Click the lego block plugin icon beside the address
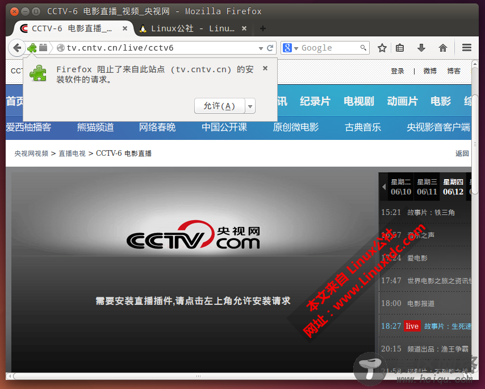Viewport: 485px width, 389px height. tap(43, 47)
